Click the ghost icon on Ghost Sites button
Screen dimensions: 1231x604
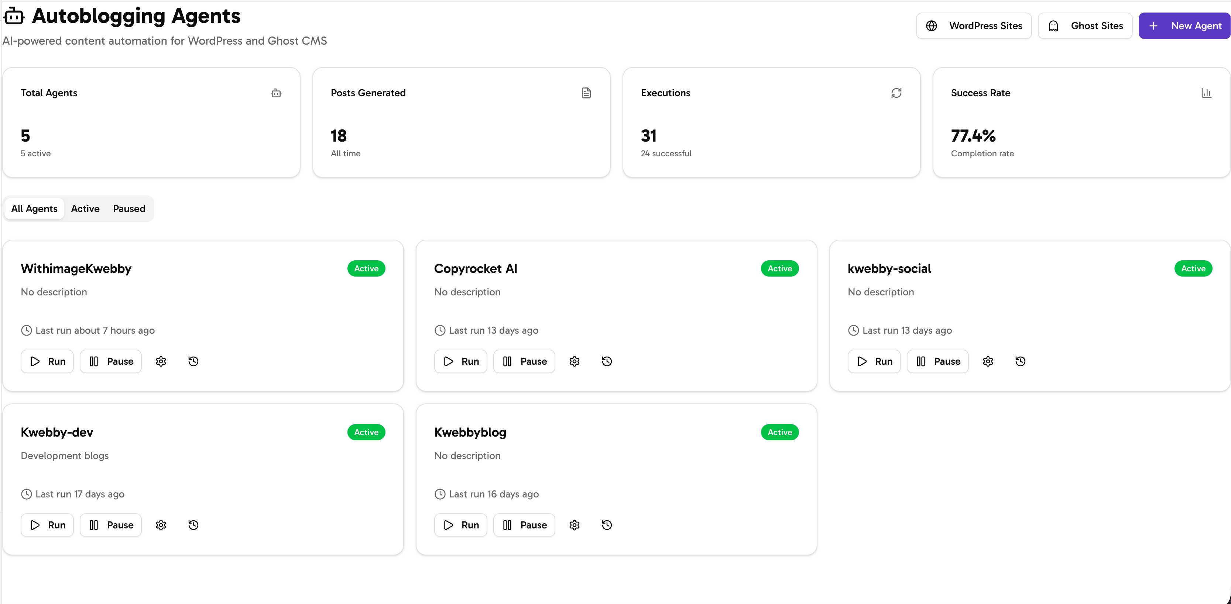(x=1053, y=26)
